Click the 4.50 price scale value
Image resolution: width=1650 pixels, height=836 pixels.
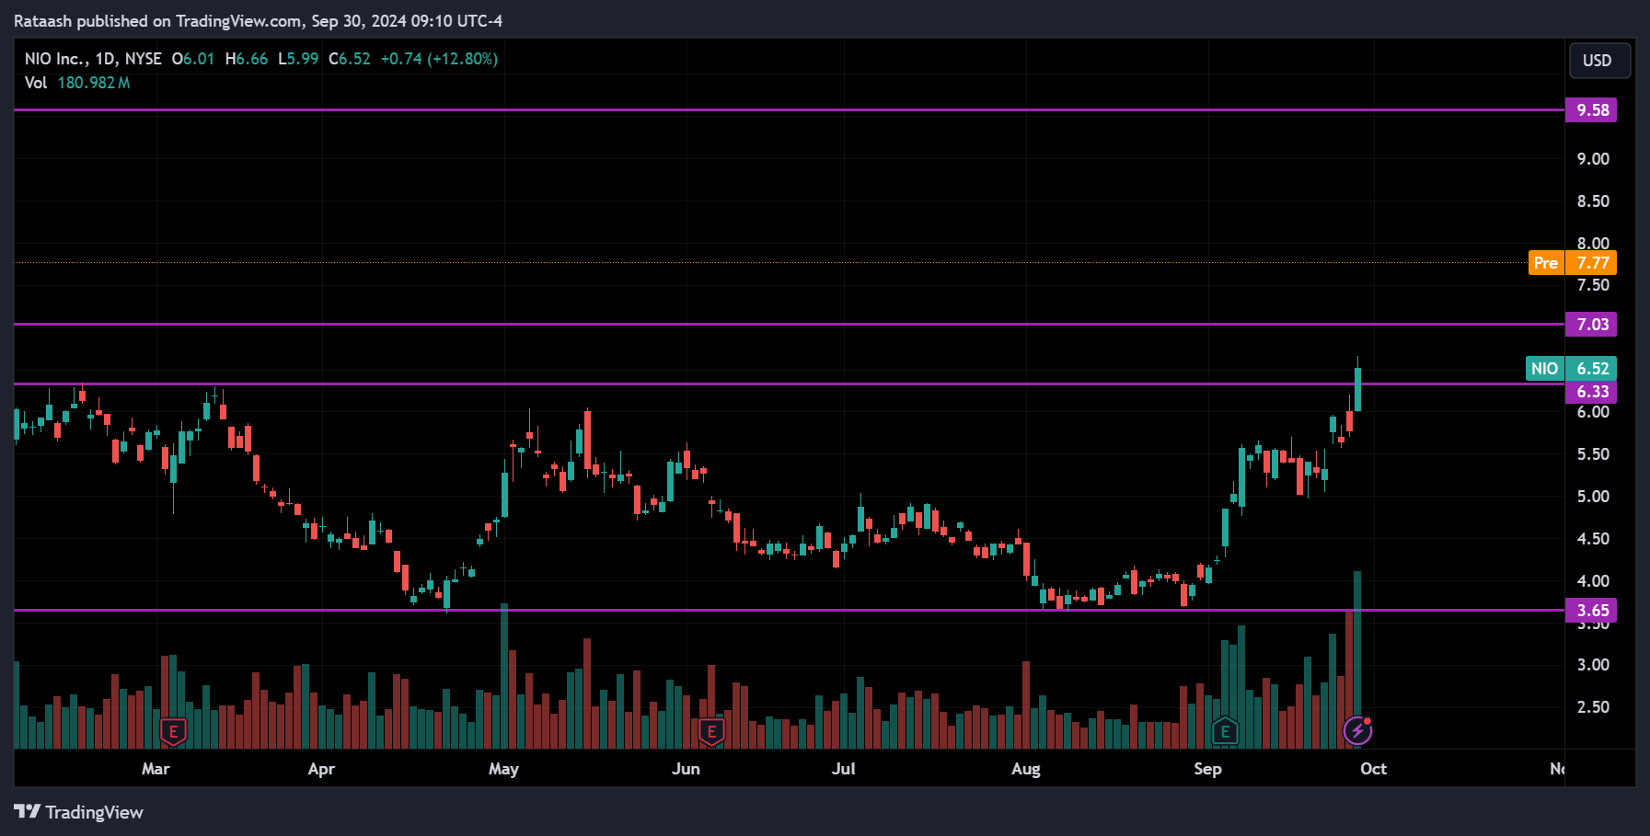point(1593,539)
